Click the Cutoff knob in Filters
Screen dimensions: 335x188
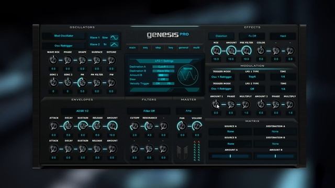click(135, 126)
